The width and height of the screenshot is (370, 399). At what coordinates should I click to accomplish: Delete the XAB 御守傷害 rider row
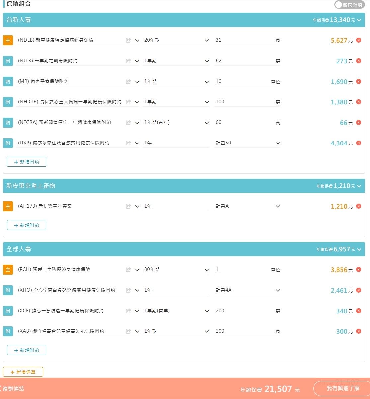tap(359, 331)
